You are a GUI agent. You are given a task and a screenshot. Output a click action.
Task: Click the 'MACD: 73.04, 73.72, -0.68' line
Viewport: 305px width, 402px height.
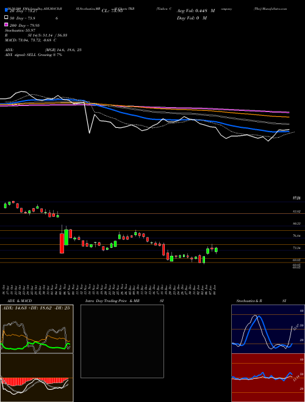coord(30,40)
